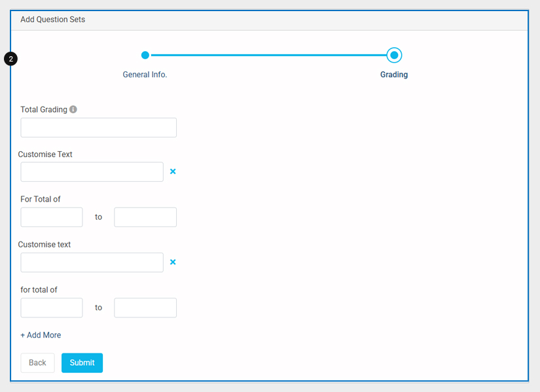Screen dimensions: 540x392
Task: Click the Grading step circle indicator
Action: click(x=394, y=55)
